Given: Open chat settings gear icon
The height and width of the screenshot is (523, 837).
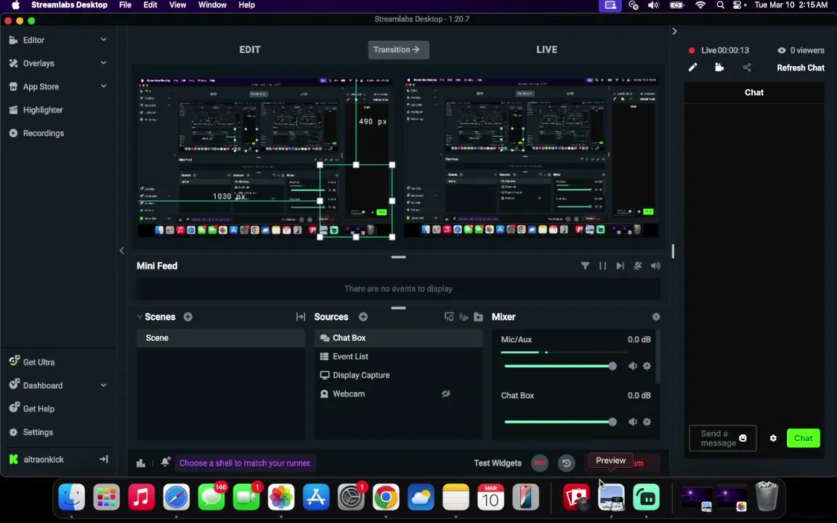Looking at the screenshot, I should (773, 438).
